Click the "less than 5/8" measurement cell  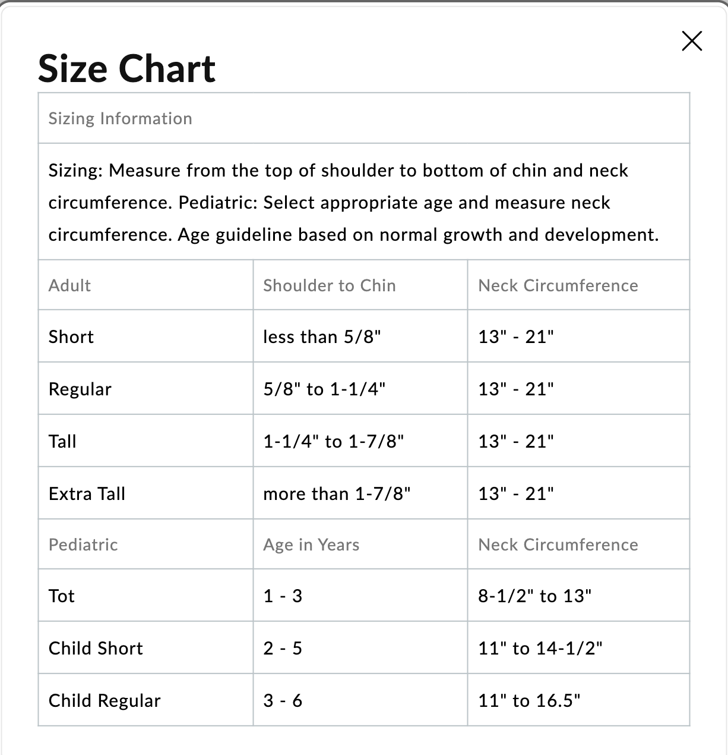click(322, 337)
